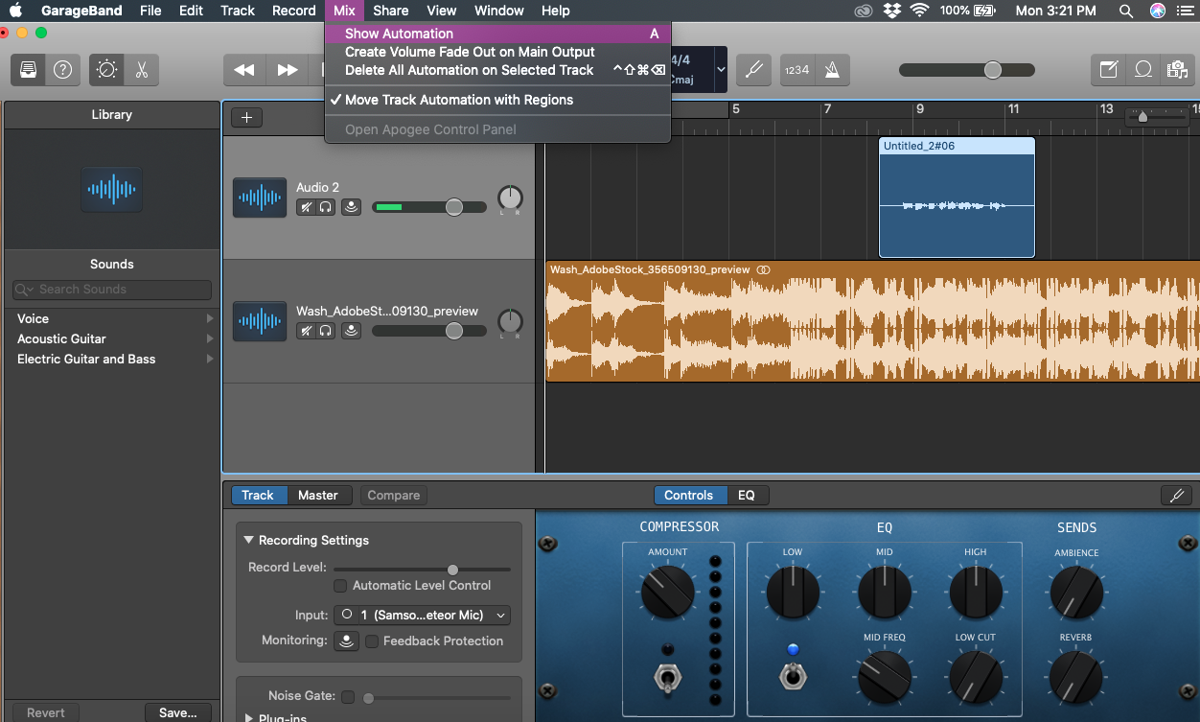The height and width of the screenshot is (722, 1200).
Task: Choose Delete All Automation on Selected Track
Action: (497, 70)
